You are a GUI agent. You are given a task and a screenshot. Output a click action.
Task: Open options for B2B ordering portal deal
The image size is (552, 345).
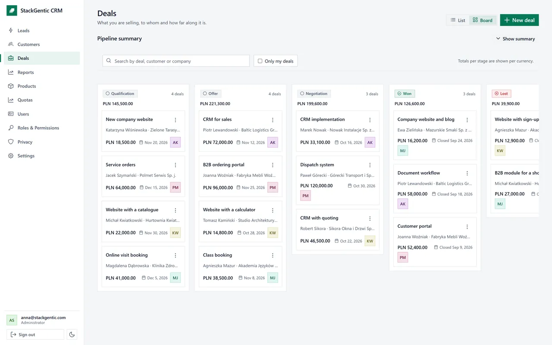[x=273, y=165]
